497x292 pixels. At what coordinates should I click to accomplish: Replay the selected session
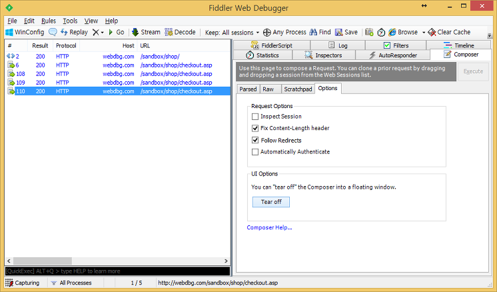coord(74,32)
